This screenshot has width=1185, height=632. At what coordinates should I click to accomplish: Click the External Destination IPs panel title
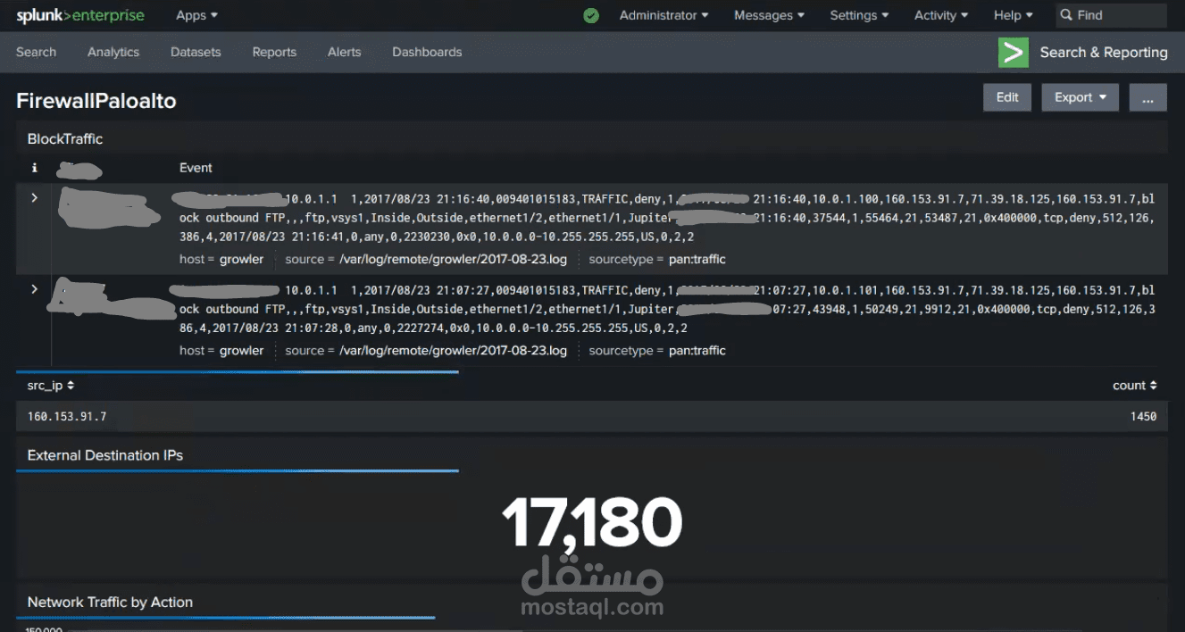(105, 455)
